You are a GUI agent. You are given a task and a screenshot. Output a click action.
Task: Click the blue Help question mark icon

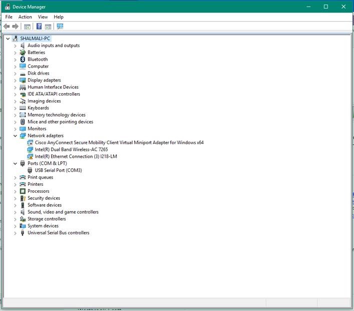[x=39, y=27]
